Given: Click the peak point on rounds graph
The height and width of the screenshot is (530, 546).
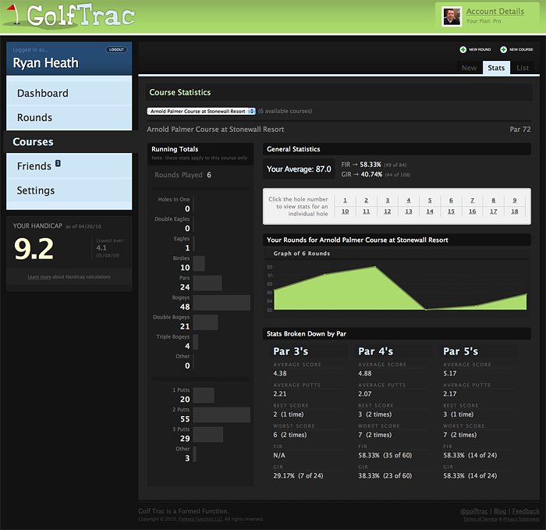Looking at the screenshot, I should (375, 267).
